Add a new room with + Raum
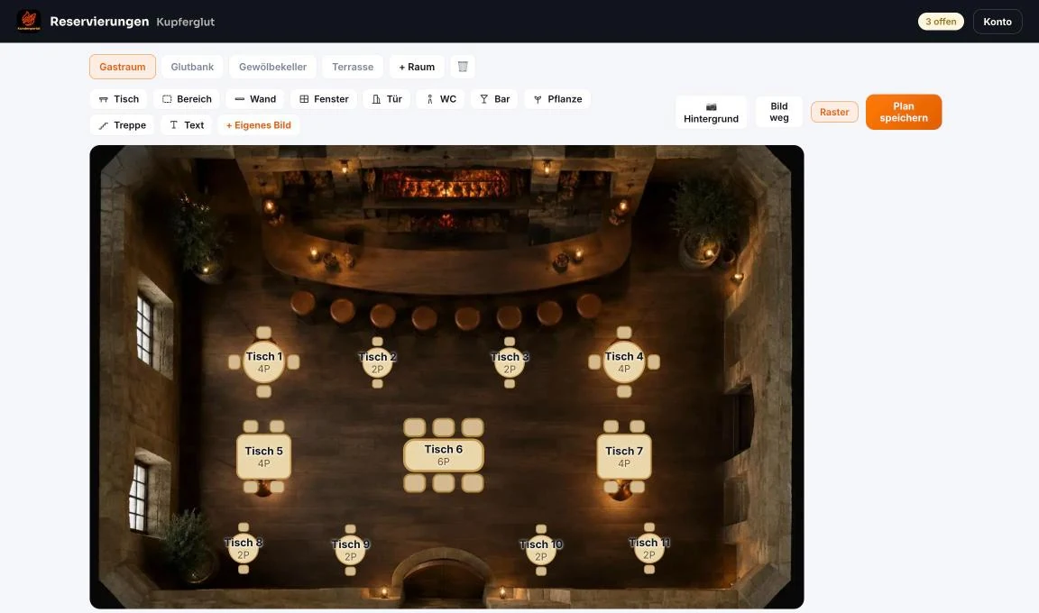The width and height of the screenshot is (1039, 613). pos(417,66)
